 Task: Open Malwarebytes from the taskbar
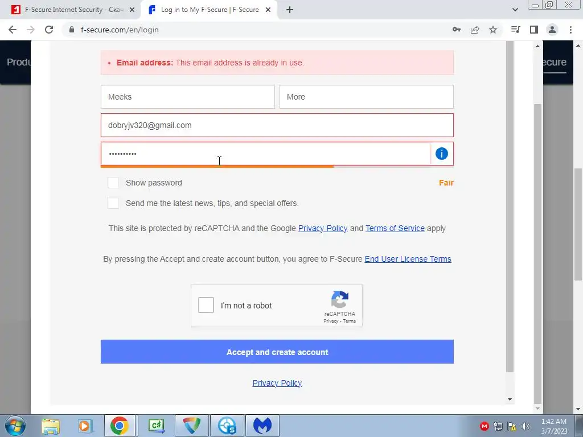click(x=262, y=426)
